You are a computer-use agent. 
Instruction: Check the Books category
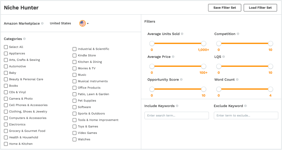click(x=6, y=86)
